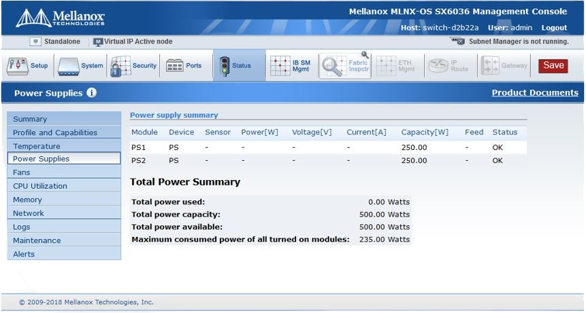Click the Setup label in the toolbar
The width and height of the screenshot is (586, 313).
pyautogui.click(x=39, y=66)
